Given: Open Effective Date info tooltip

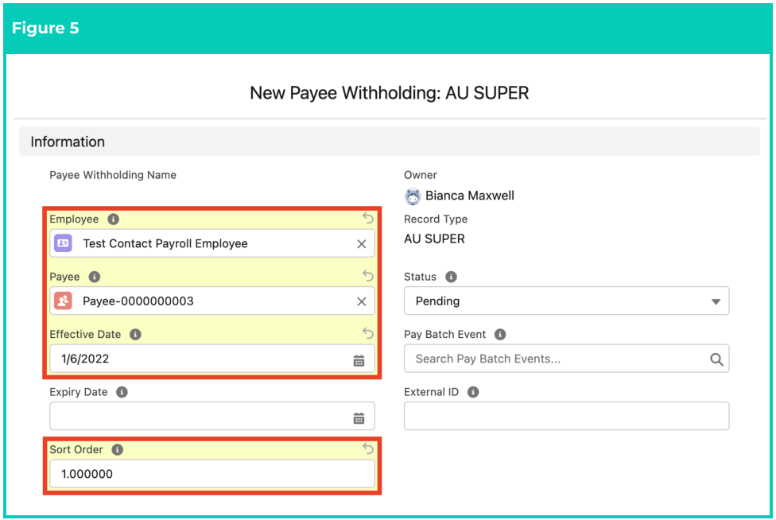Looking at the screenshot, I should tap(136, 335).
